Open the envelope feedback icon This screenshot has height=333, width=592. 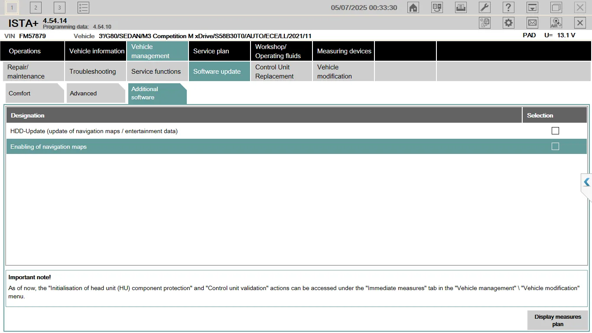coord(532,23)
